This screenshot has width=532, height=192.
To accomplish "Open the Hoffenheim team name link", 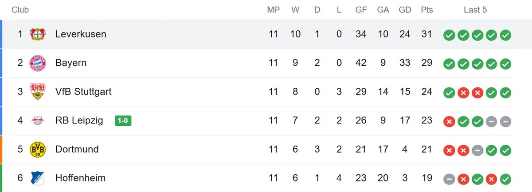I will point(80,178).
